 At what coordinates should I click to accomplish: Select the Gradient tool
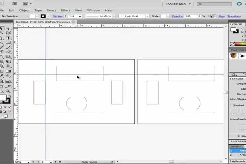(x=8, y=71)
